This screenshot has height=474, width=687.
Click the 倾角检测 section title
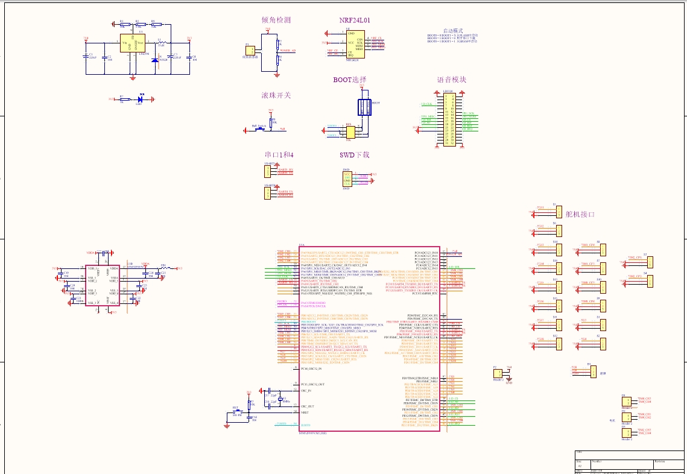tap(276, 20)
